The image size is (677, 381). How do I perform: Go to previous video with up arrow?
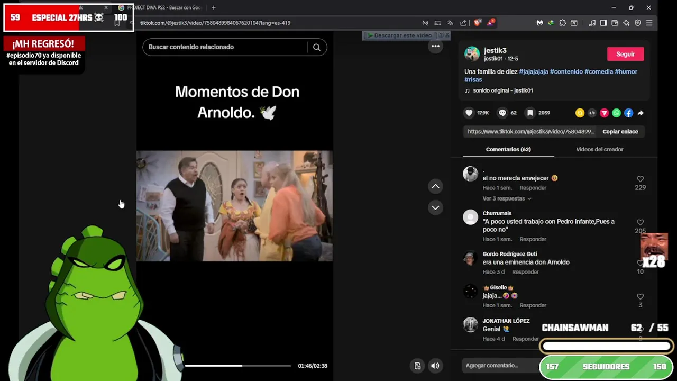[x=435, y=186]
